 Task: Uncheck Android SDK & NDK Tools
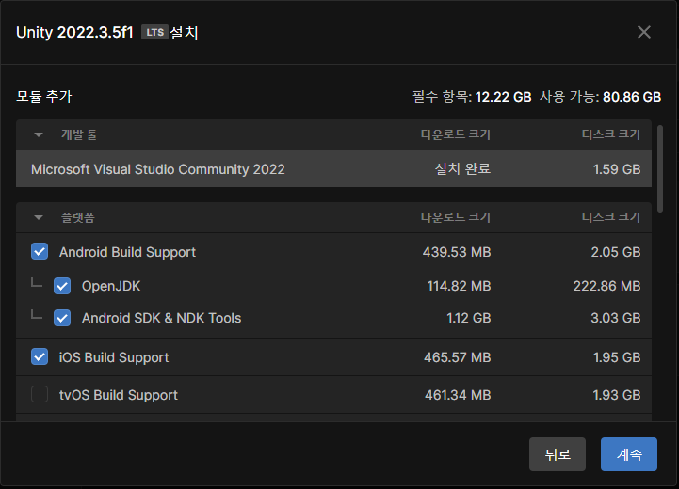point(62,318)
